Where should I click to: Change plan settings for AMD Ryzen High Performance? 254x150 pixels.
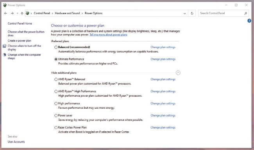(163, 92)
